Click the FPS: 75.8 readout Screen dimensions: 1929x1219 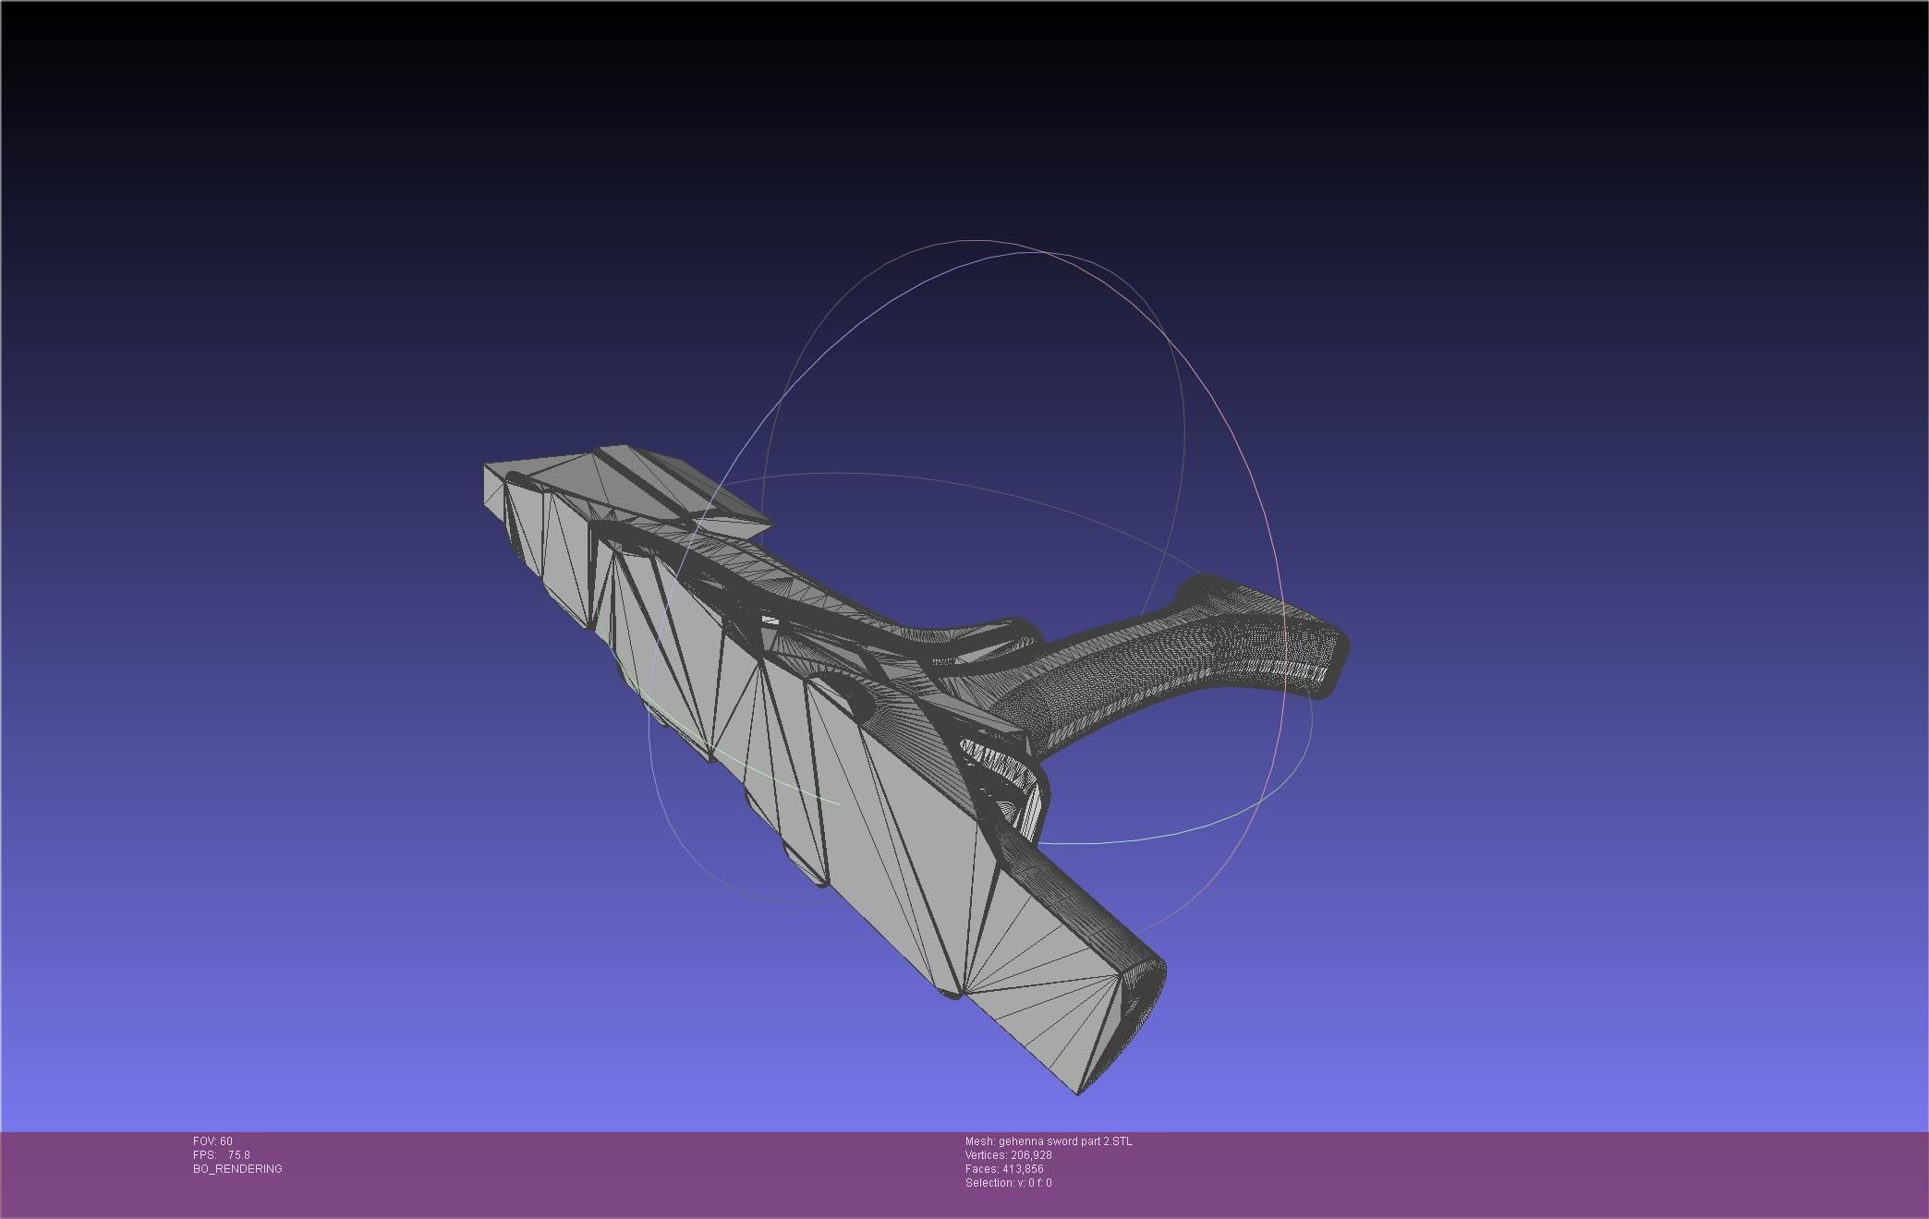point(222,1155)
